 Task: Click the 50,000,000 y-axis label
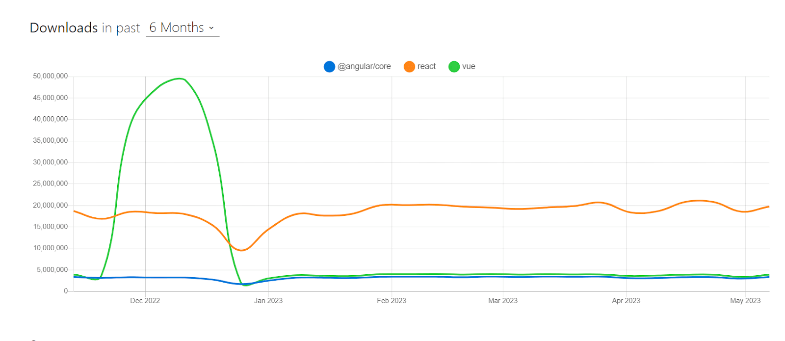(50, 76)
